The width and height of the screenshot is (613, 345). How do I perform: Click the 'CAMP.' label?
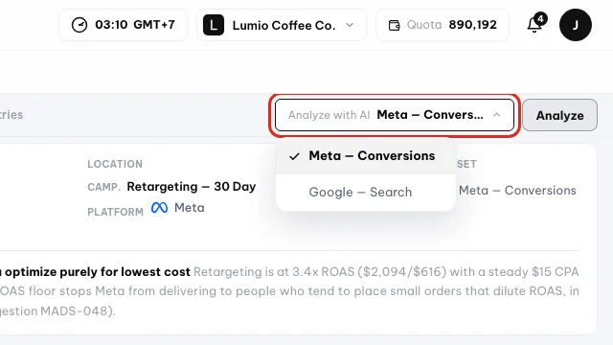103,188
